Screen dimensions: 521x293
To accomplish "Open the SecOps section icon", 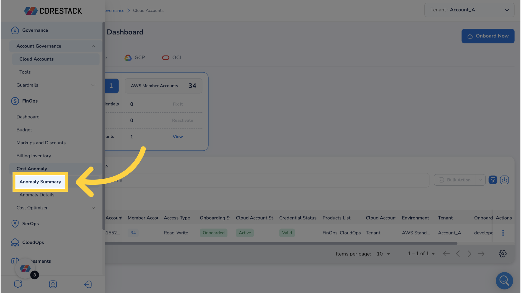I will pos(15,224).
